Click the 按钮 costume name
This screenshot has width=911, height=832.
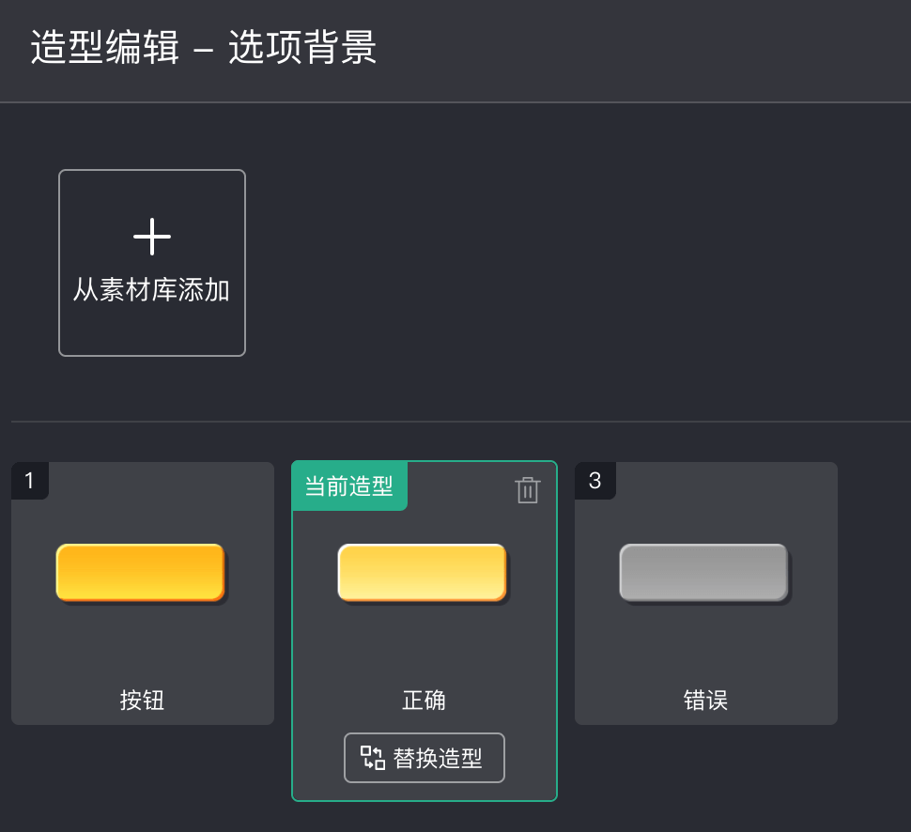click(x=143, y=701)
